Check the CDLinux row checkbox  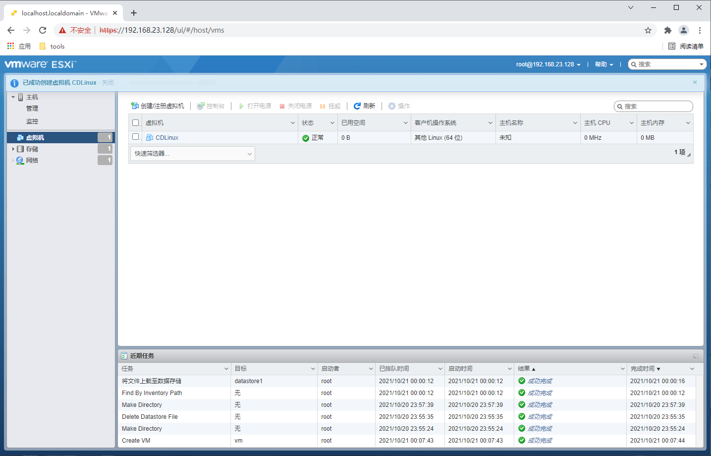pos(136,137)
